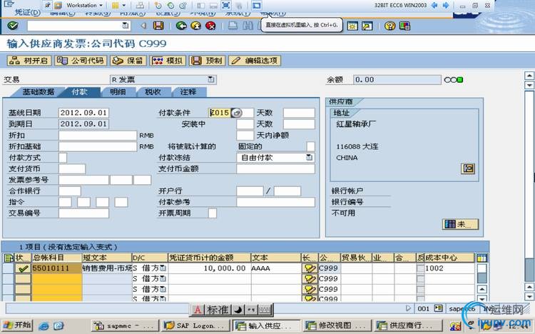Click the Save disk icon in toolbar
This screenshot has width=535, height=334.
[x=158, y=26]
